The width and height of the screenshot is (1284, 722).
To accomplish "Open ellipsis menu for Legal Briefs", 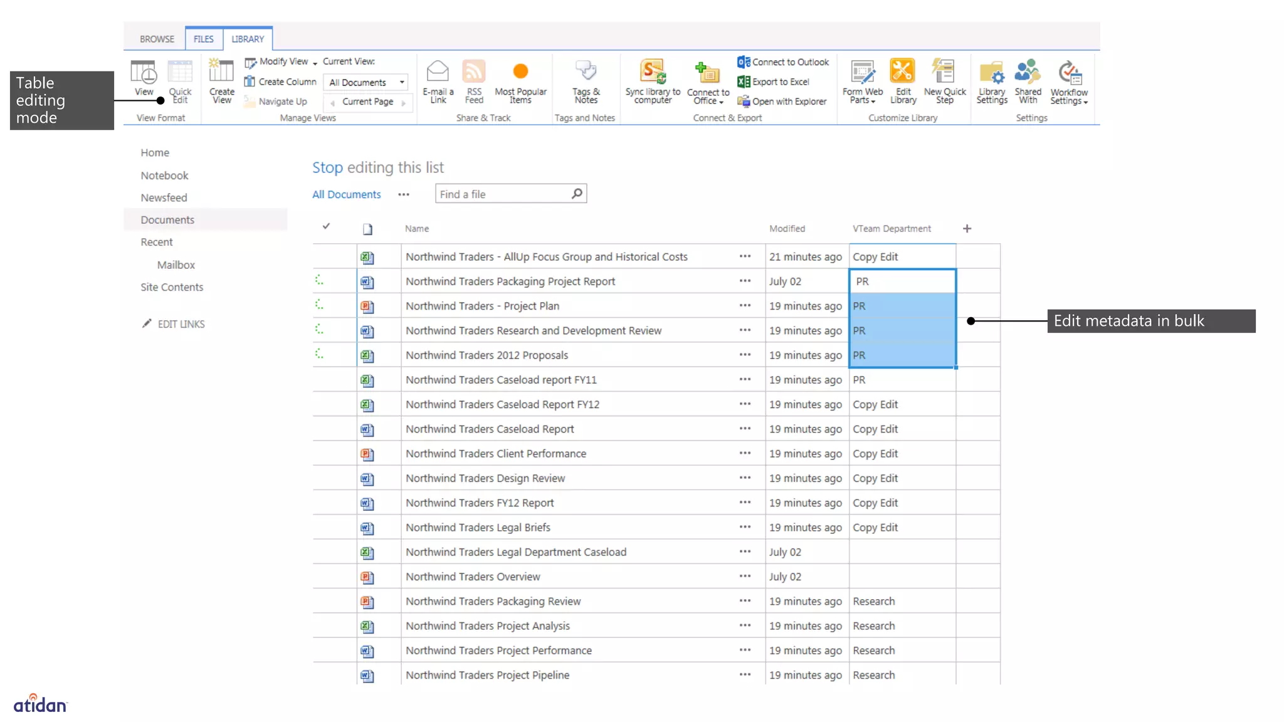I will tap(745, 527).
